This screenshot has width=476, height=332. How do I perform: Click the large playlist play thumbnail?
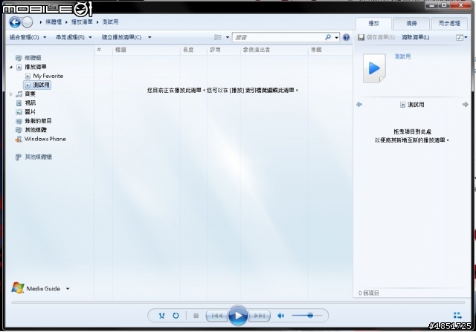(374, 68)
